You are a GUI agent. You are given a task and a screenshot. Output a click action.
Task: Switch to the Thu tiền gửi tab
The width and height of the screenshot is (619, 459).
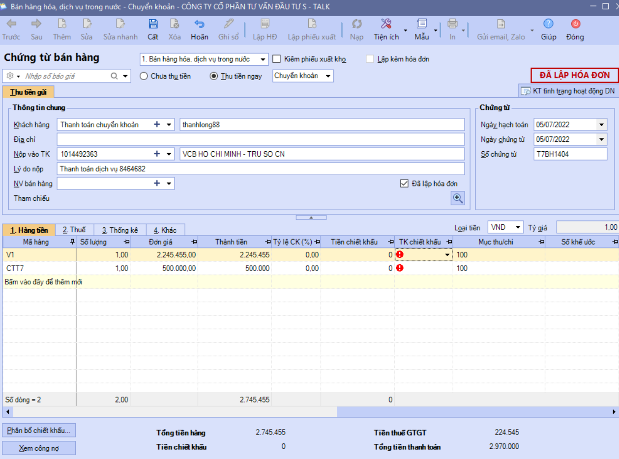click(x=28, y=92)
